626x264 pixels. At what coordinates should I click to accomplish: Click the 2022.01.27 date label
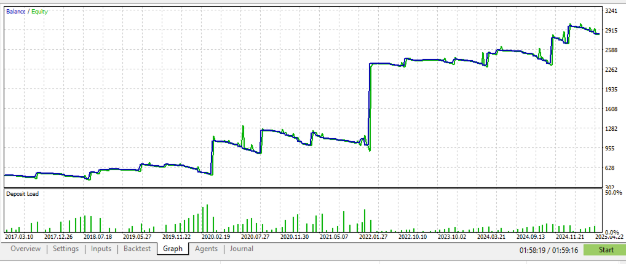click(374, 236)
